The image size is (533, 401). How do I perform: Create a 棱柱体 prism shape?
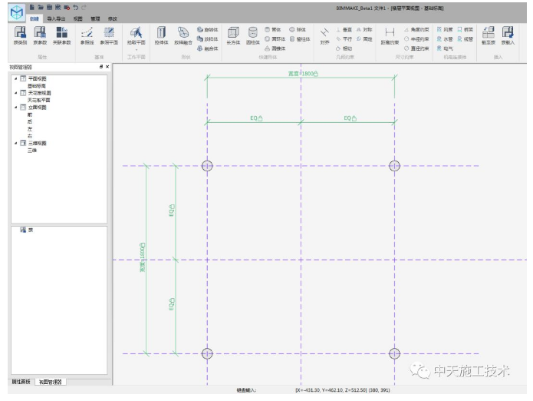(x=300, y=39)
